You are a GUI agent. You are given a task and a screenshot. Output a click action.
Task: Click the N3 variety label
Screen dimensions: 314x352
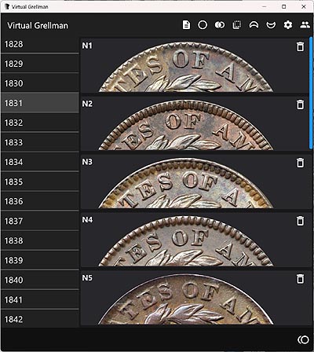point(87,162)
